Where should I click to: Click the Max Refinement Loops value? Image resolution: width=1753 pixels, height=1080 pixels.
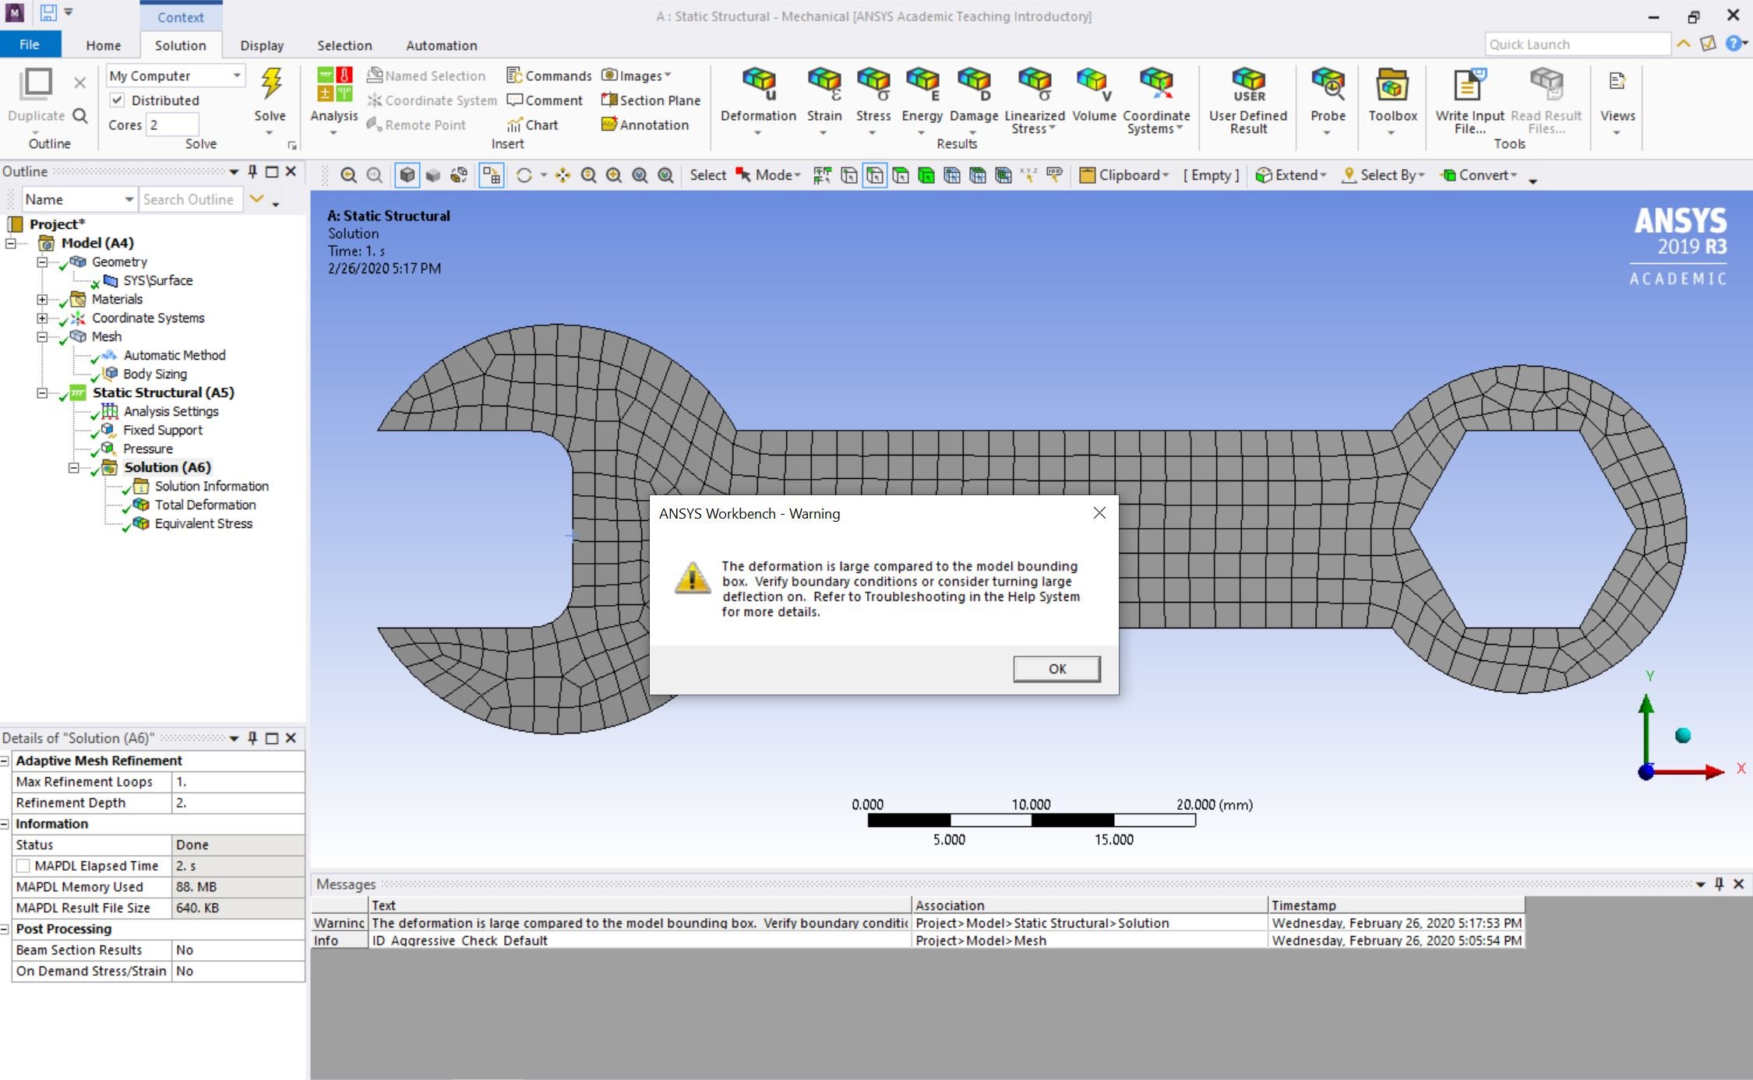click(238, 782)
